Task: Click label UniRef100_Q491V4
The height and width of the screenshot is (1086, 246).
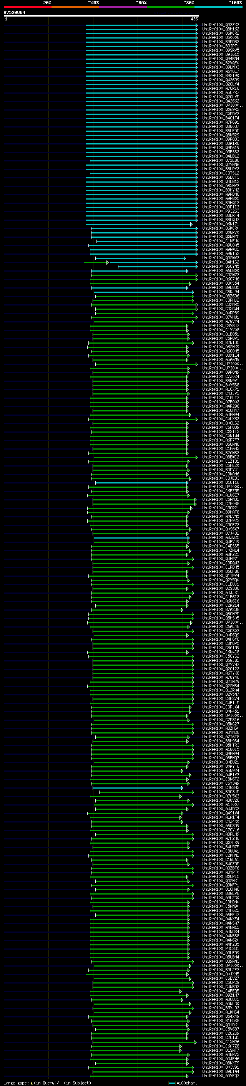Action: click(221, 813)
